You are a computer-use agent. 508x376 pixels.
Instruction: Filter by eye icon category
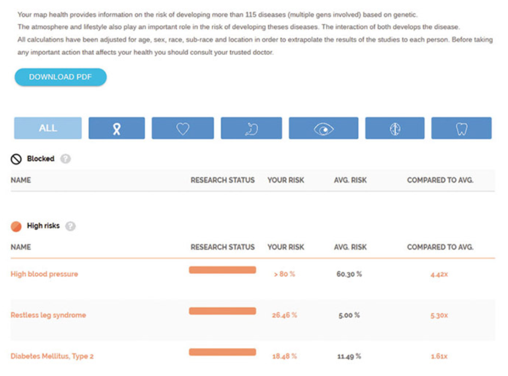(323, 128)
